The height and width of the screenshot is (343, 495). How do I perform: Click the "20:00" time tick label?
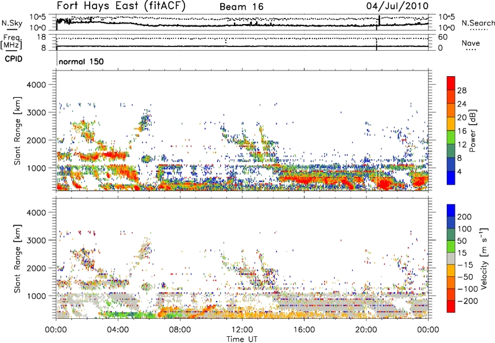coord(366,330)
